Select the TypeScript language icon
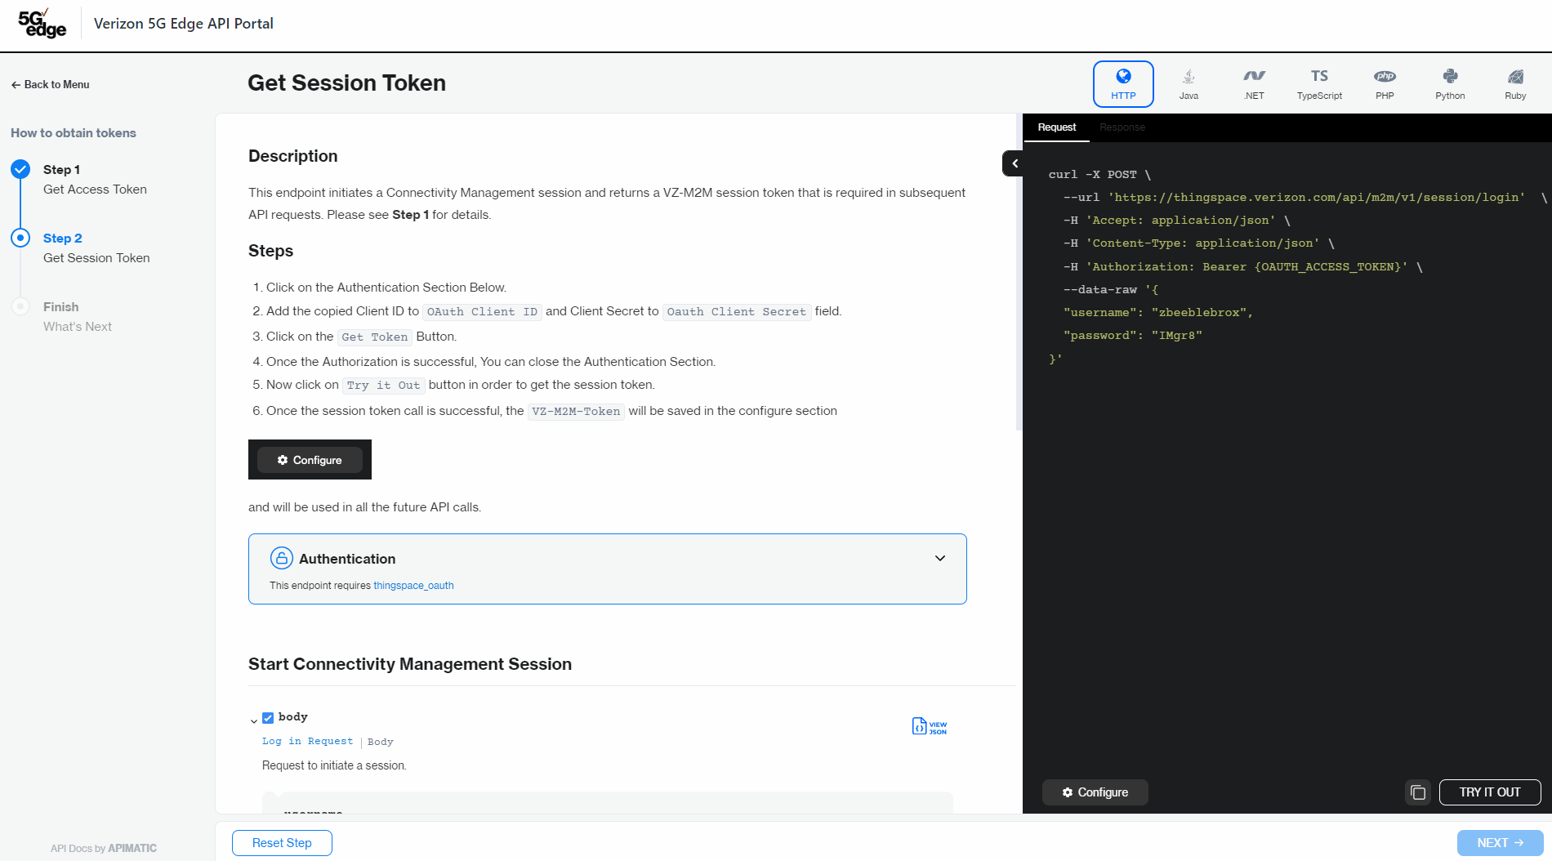This screenshot has width=1552, height=861. [x=1319, y=84]
